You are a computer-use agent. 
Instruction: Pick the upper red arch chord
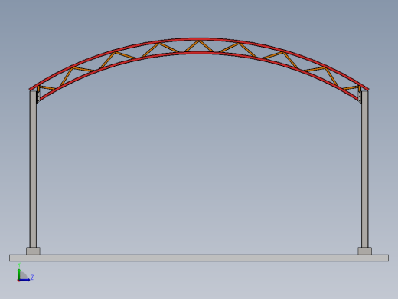click(199, 39)
